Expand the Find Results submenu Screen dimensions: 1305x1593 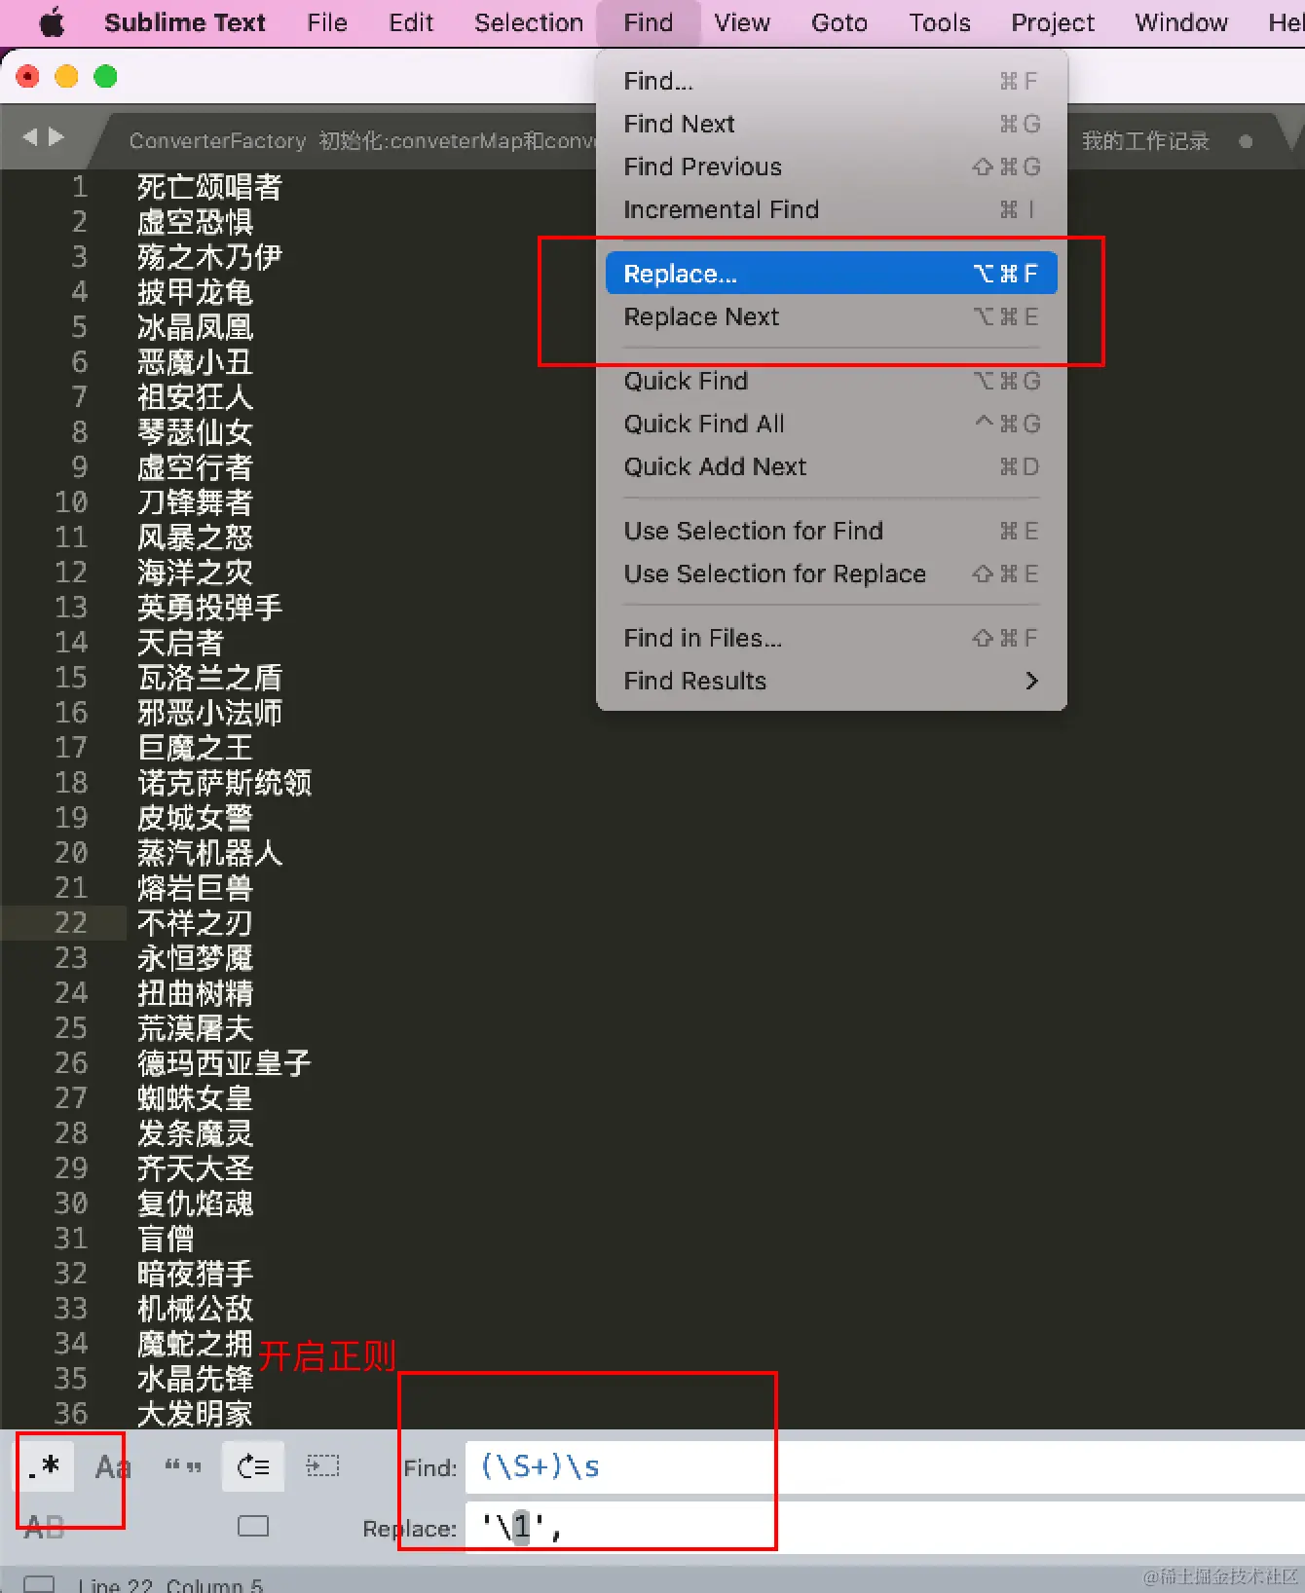831,681
